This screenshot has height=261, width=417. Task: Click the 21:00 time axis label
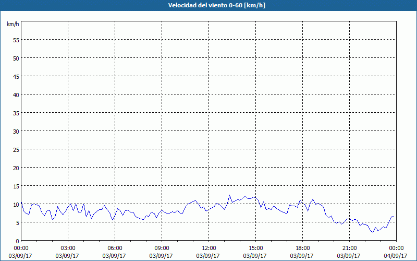pyautogui.click(x=349, y=248)
